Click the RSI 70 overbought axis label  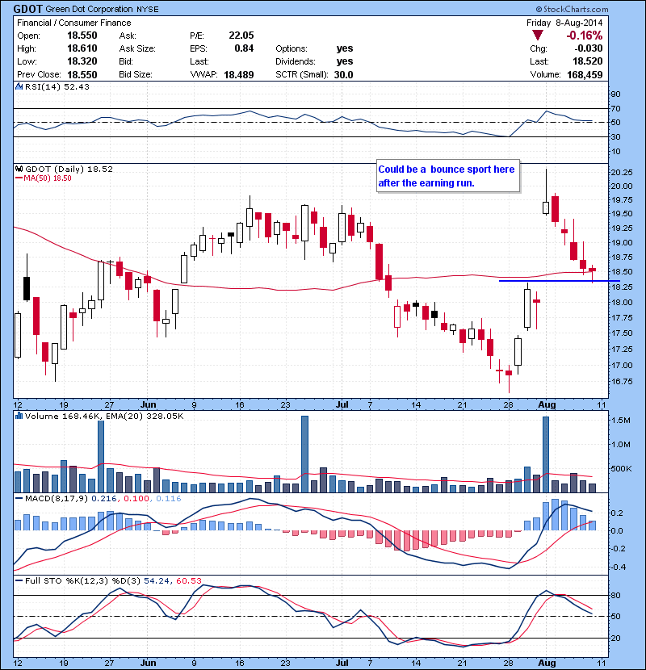pyautogui.click(x=615, y=108)
